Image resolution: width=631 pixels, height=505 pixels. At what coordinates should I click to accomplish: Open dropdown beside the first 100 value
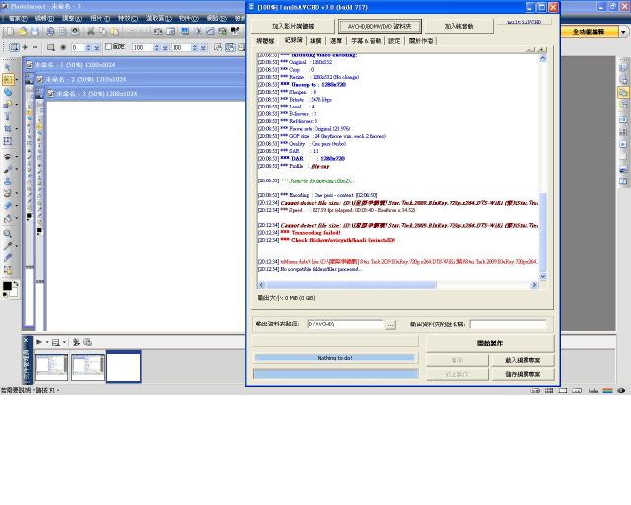click(165, 48)
